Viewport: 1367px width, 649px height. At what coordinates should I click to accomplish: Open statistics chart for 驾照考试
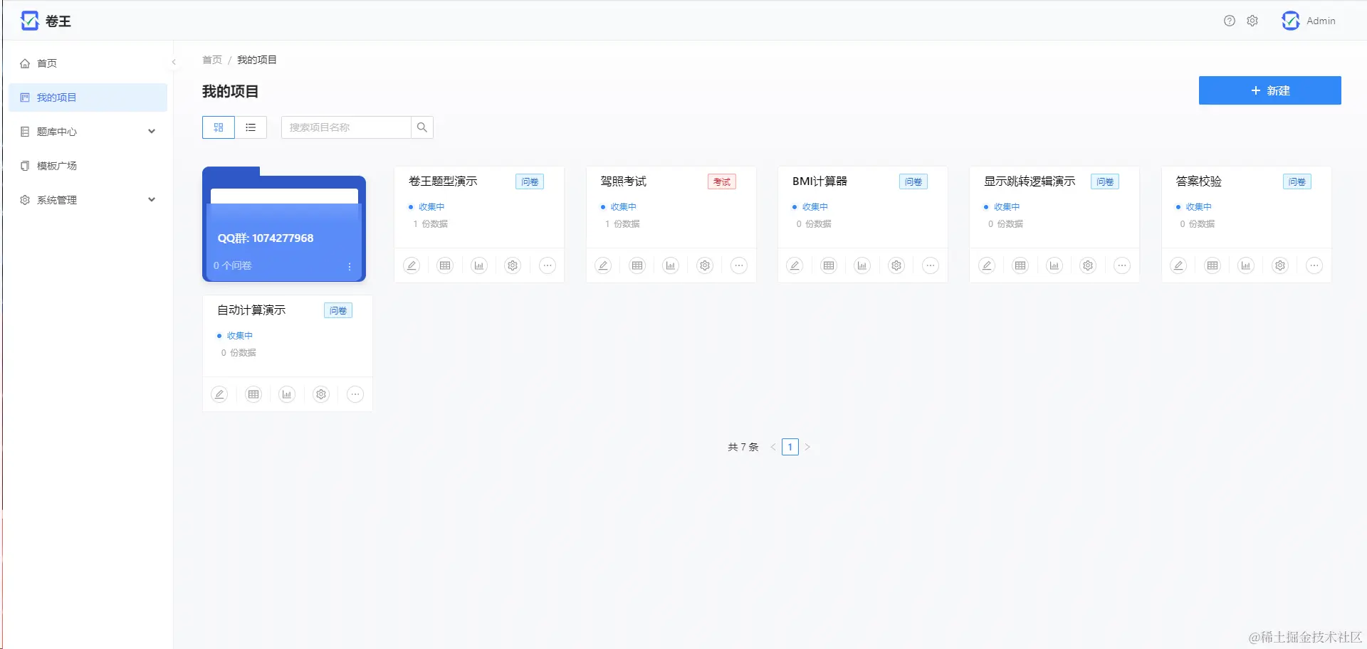[671, 265]
